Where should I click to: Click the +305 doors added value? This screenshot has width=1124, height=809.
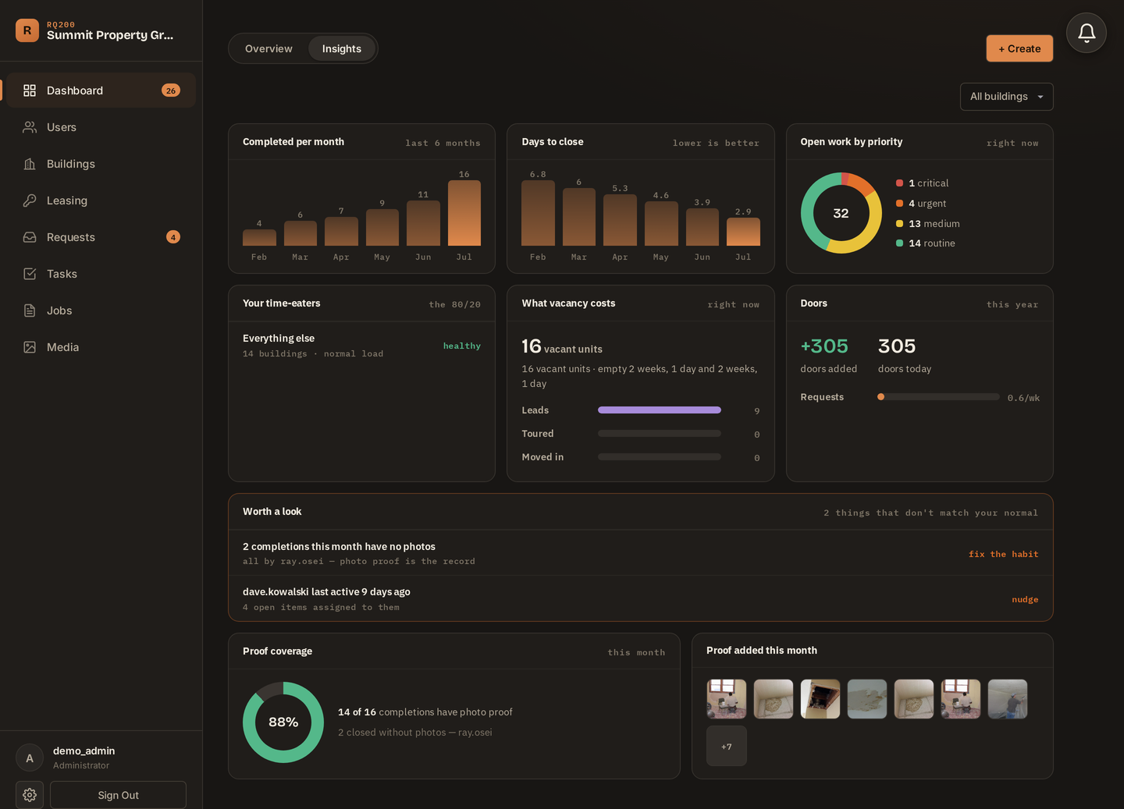click(x=824, y=346)
